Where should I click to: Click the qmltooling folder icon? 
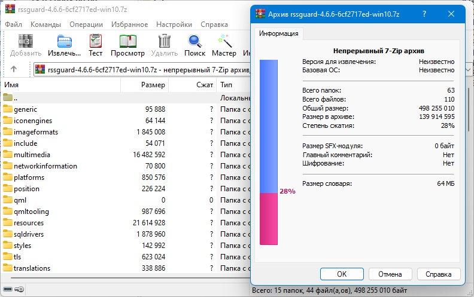click(8, 211)
